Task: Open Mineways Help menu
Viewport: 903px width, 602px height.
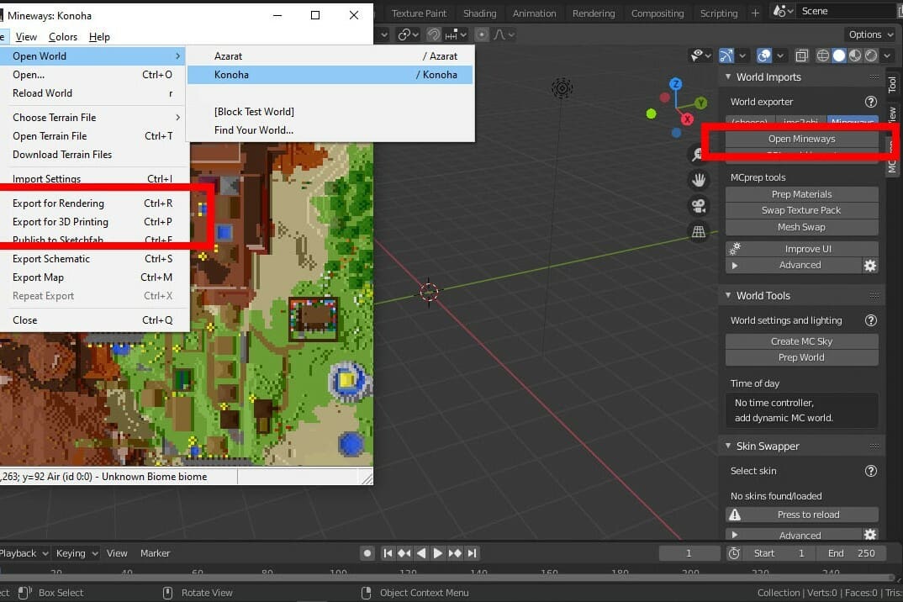Action: pos(99,37)
